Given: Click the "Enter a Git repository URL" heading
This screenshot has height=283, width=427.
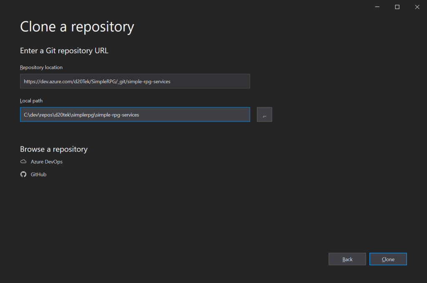Looking at the screenshot, I should click(64, 51).
